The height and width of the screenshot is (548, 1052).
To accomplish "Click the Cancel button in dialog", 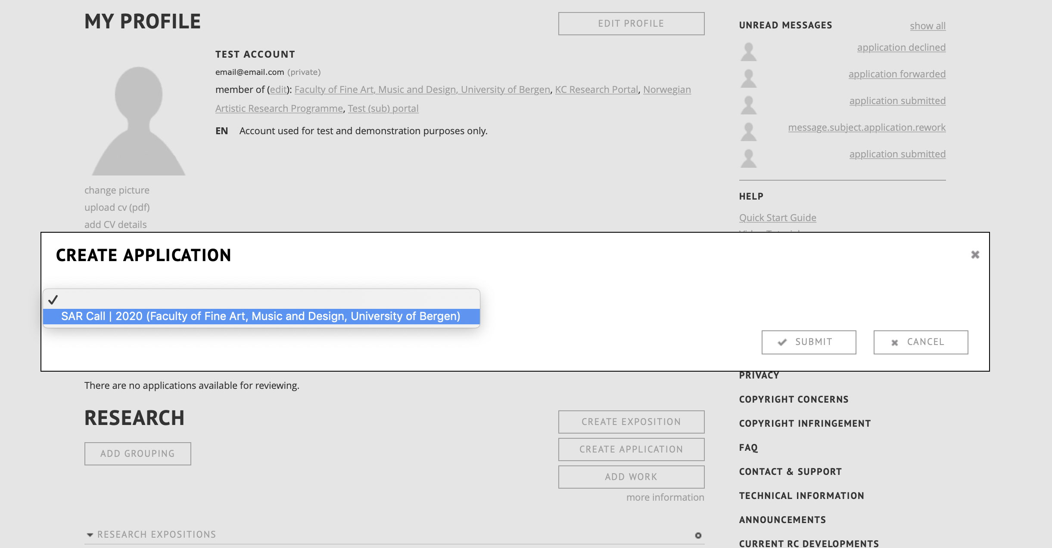I will coord(921,342).
